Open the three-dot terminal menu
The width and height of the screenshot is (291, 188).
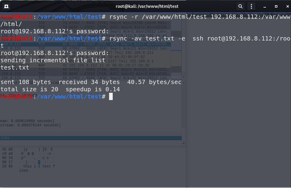click(x=251, y=6)
